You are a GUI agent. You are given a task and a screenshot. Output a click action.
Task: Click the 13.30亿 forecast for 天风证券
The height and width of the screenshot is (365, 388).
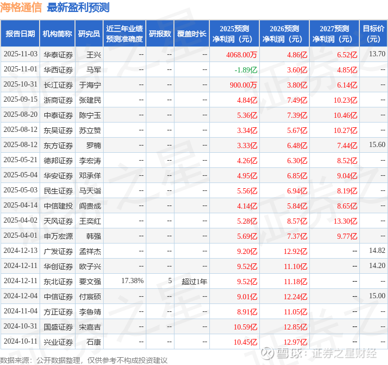click(345, 221)
